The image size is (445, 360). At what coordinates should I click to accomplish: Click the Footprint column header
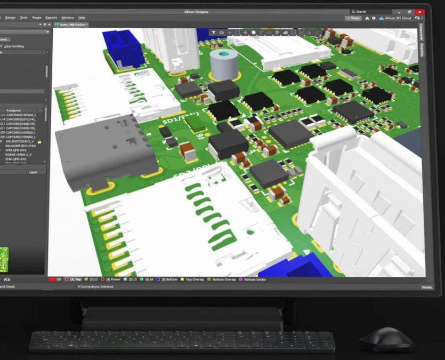pos(14,110)
